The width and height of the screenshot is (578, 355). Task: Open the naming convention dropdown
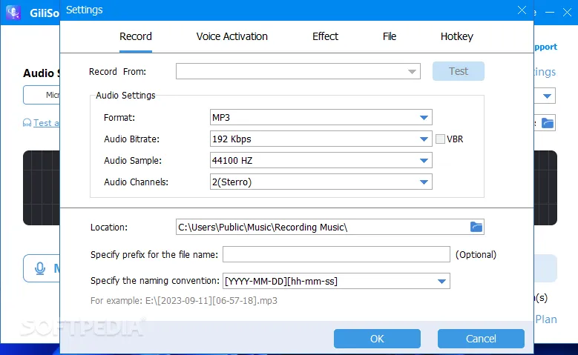[x=336, y=282]
